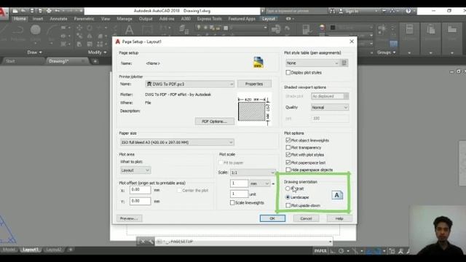This screenshot has width=466, height=262.
Task: Click the add layout plus icon
Action: click(x=71, y=250)
